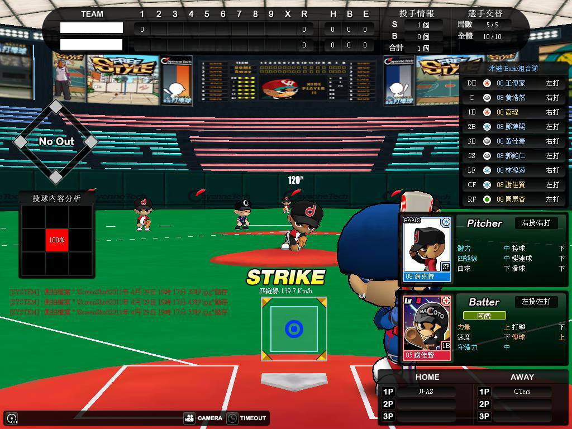Screen dimensions: 572x429
Task: Click the 四縫線 139.7 Km/h pitch speed text
Action: pyautogui.click(x=285, y=290)
